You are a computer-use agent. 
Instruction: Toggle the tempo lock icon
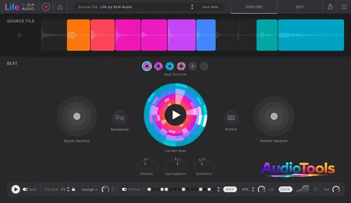pos(73,189)
